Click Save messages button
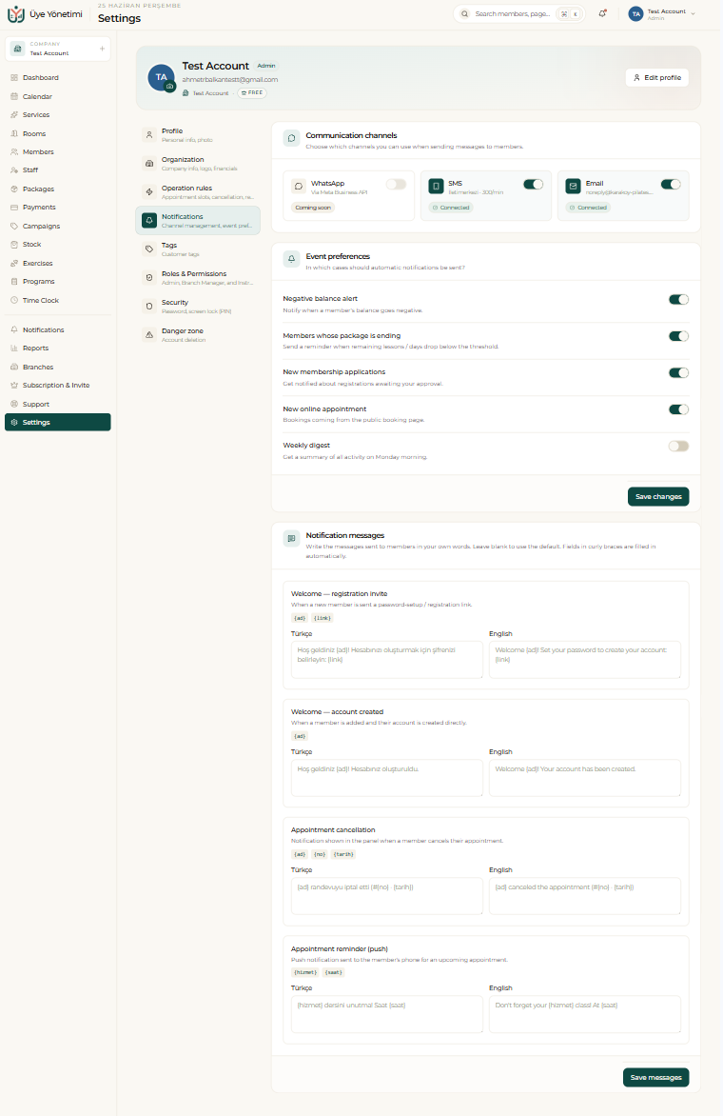 (x=656, y=1078)
